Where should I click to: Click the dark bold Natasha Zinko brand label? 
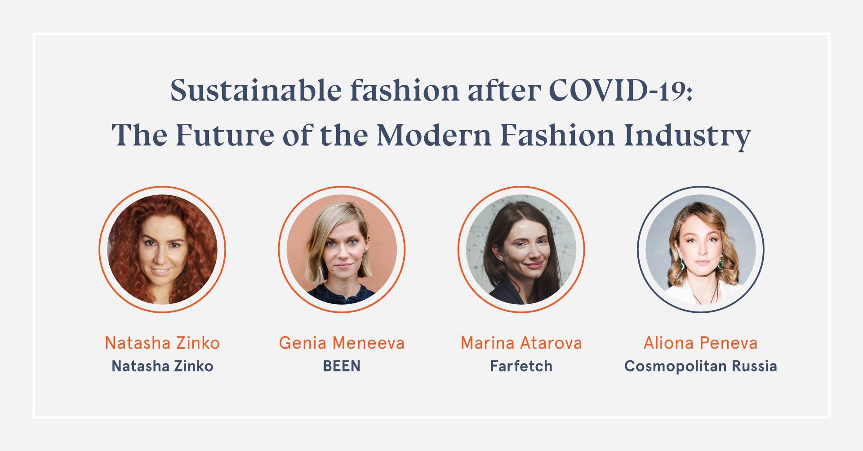click(x=162, y=366)
